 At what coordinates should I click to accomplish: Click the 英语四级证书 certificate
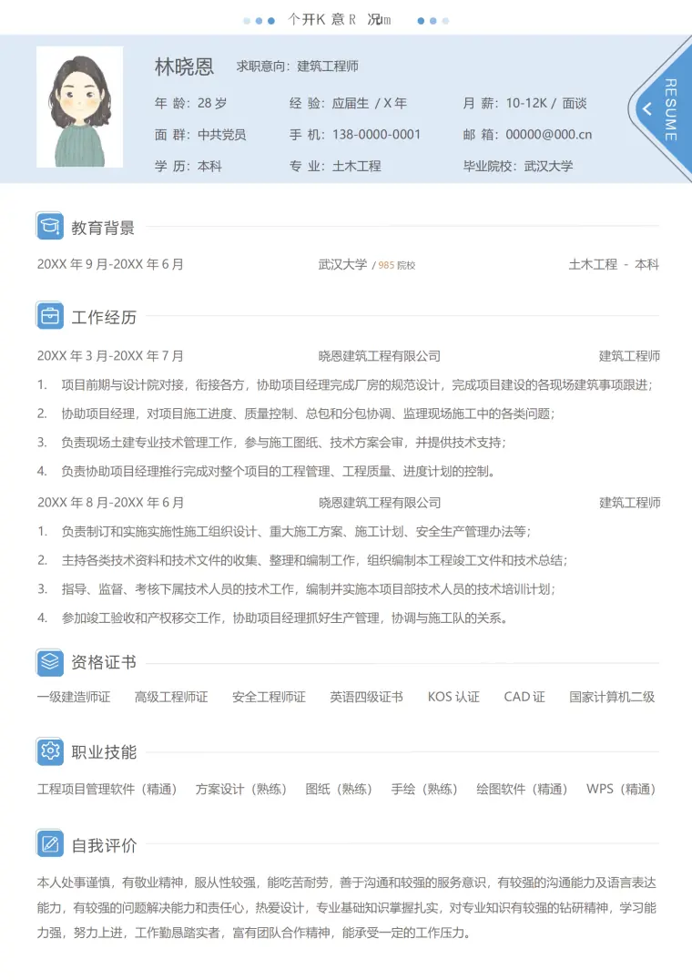[x=367, y=697]
